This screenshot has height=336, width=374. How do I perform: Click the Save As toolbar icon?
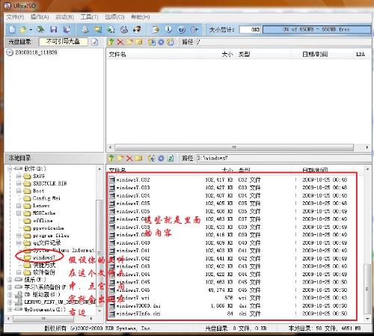pos(67,30)
